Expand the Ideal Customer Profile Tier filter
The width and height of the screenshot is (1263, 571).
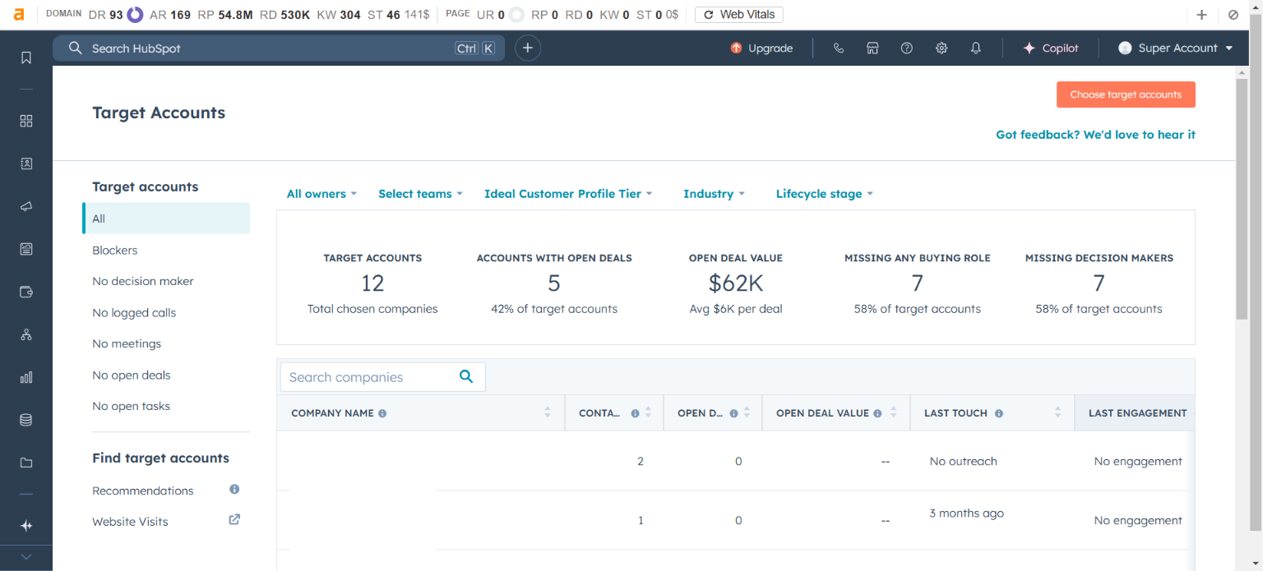pos(568,194)
